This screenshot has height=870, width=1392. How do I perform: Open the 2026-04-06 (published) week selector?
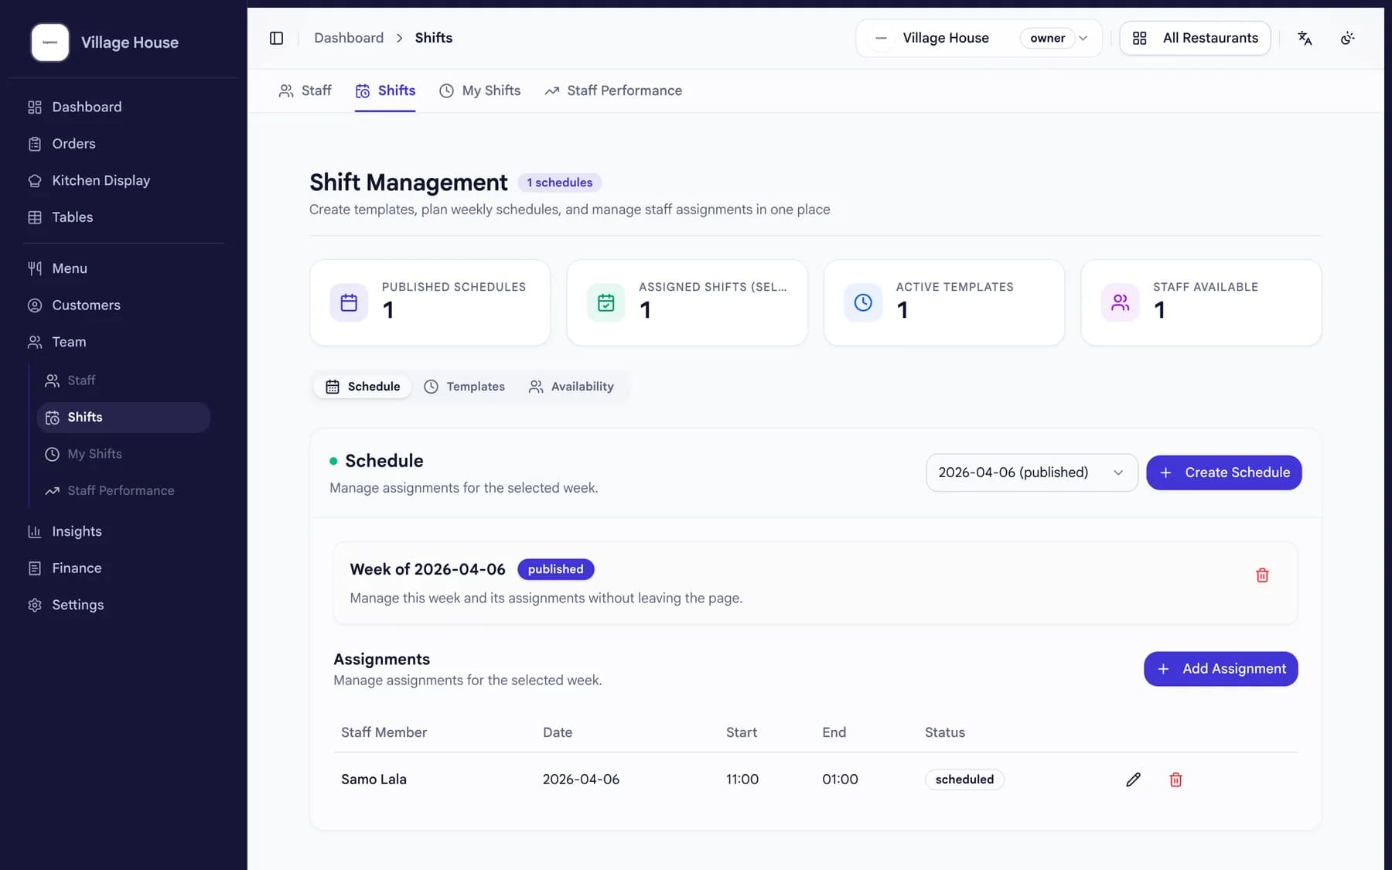(x=1032, y=473)
